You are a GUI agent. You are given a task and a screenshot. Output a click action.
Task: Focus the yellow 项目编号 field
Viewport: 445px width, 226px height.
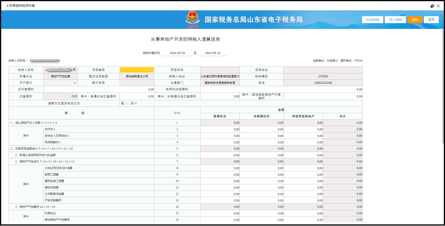click(x=137, y=70)
